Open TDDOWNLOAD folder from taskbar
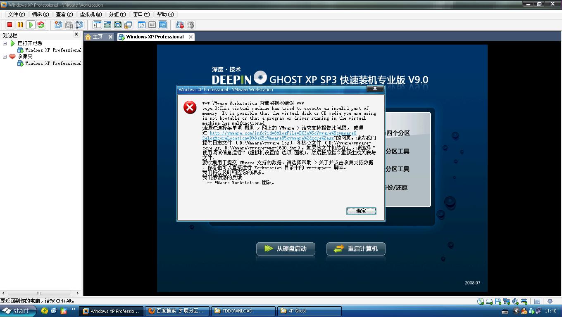562x317 pixels. coord(243,311)
